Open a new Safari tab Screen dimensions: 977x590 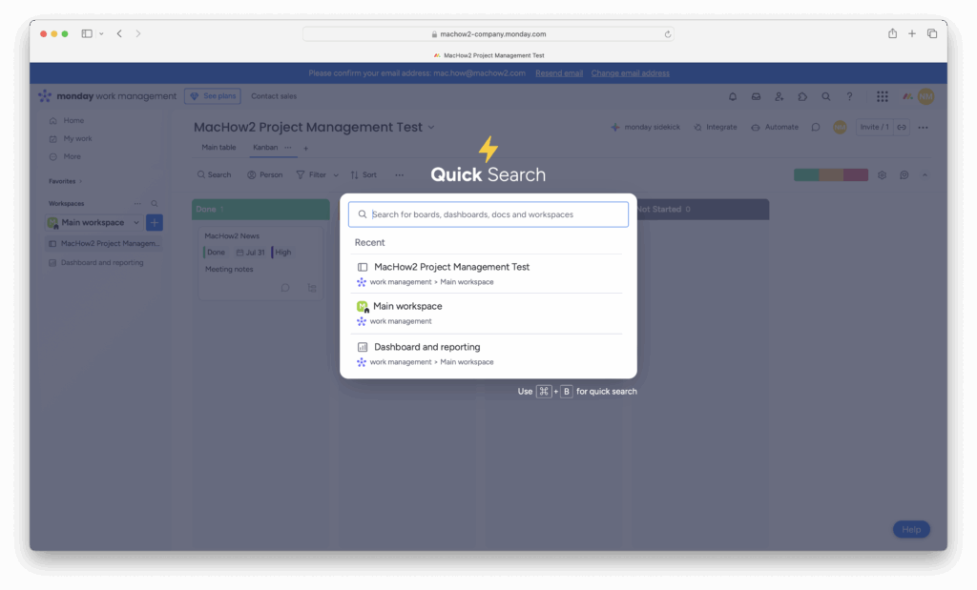click(911, 33)
